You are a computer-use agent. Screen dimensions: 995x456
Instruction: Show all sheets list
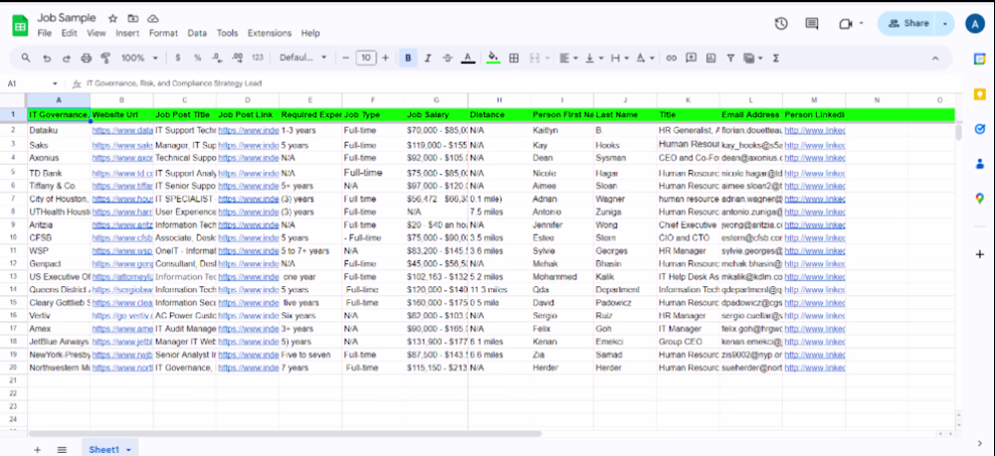[62, 450]
